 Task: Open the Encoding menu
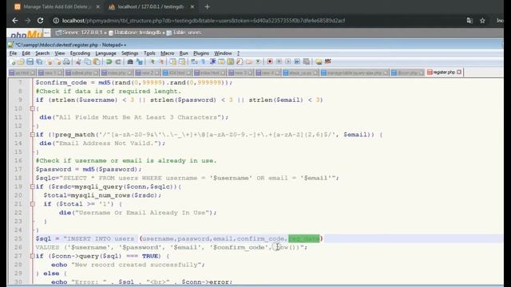point(80,53)
